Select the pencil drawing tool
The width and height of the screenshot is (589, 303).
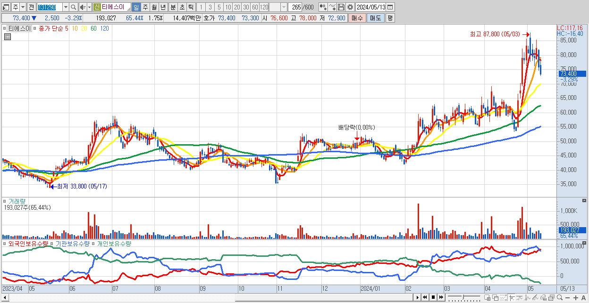click(x=535, y=297)
